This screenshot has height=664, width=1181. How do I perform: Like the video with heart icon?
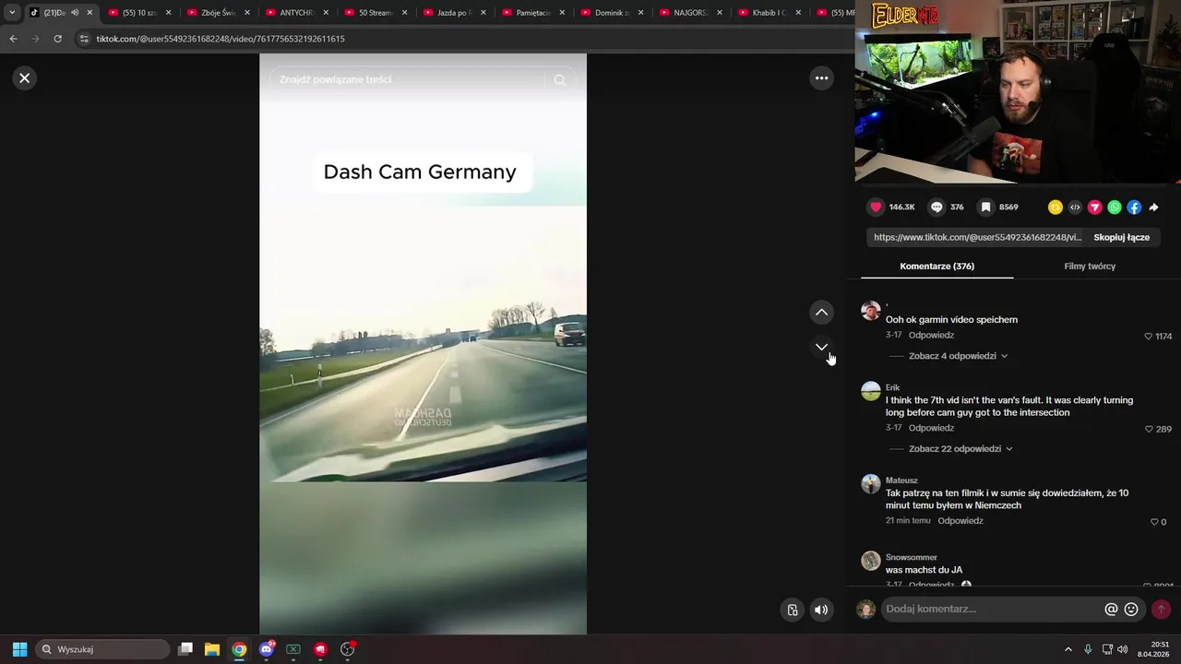coord(876,207)
